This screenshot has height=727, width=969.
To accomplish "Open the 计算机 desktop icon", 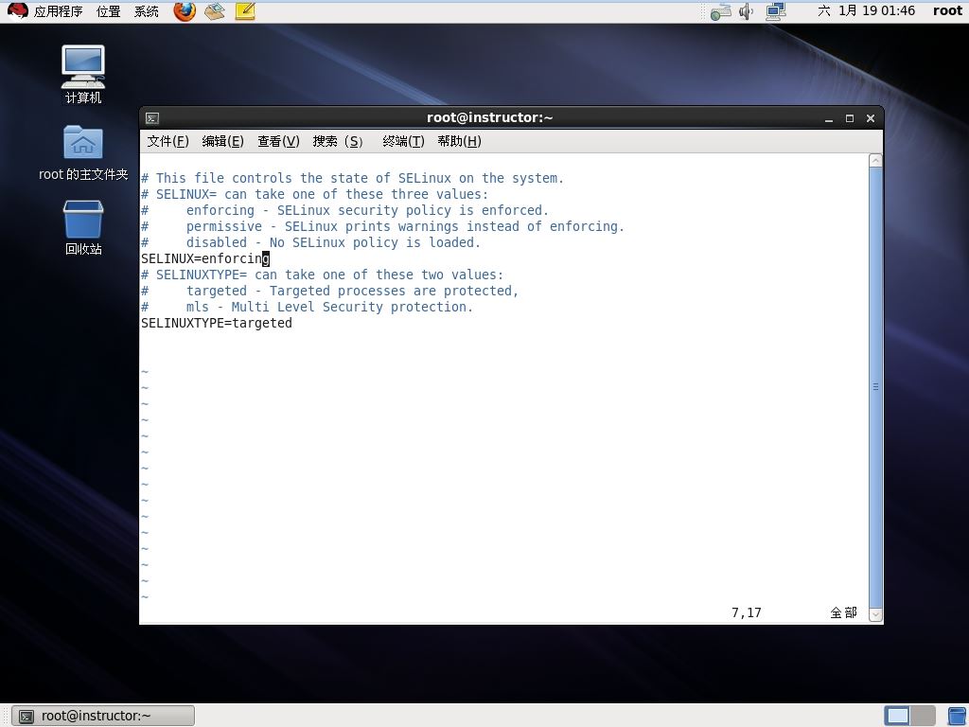I will click(x=83, y=74).
